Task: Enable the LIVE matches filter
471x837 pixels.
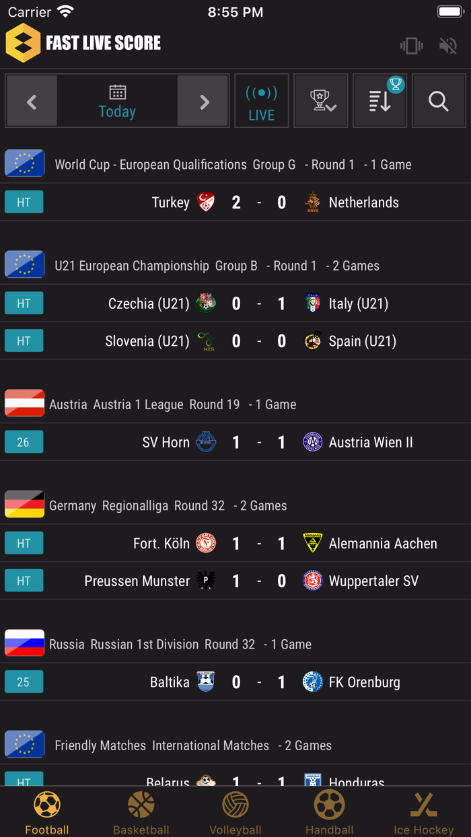Action: 262,101
